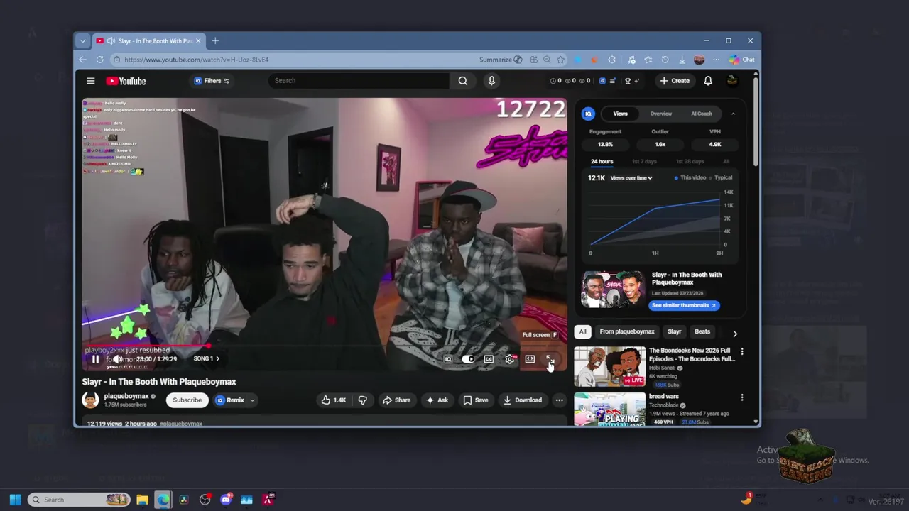Open Discord from the taskbar
This screenshot has width=909, height=511.
pos(226,500)
